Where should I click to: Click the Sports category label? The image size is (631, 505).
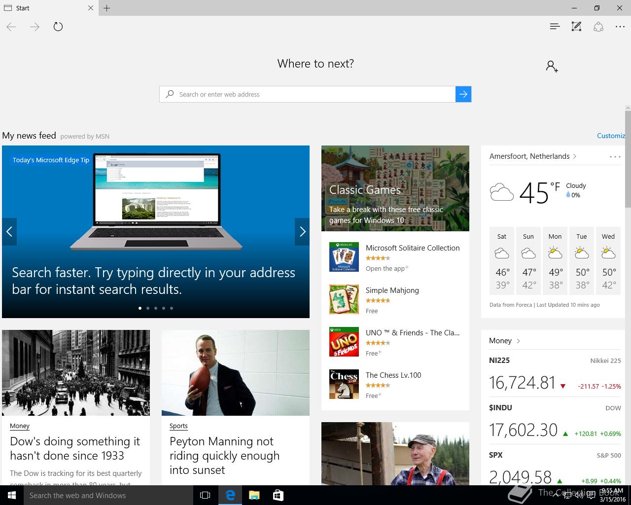[178, 426]
